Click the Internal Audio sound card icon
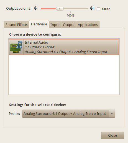The height and width of the screenshot is (143, 128). point(16,47)
